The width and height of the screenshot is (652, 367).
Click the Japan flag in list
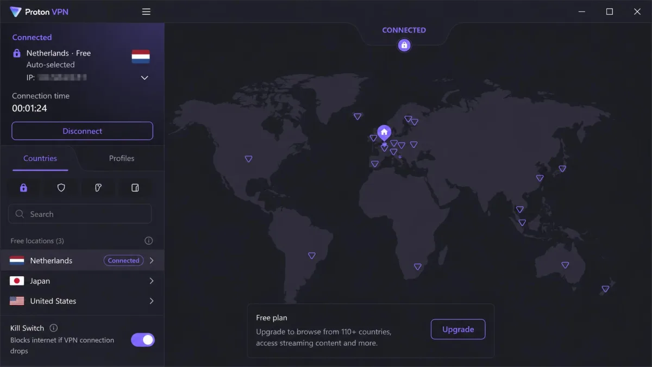click(17, 281)
